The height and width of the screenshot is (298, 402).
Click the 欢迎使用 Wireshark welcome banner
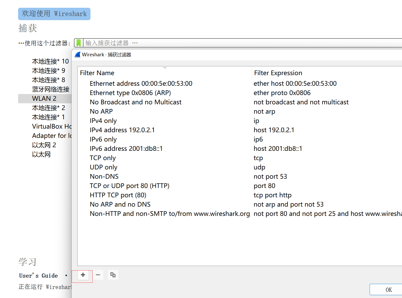(x=54, y=14)
